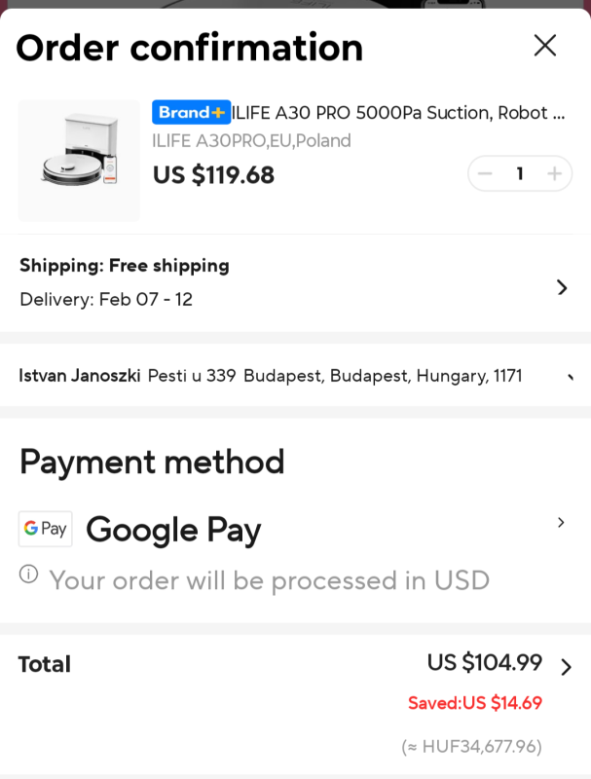
Task: Decrease quantity with the minus button
Action: click(x=485, y=174)
